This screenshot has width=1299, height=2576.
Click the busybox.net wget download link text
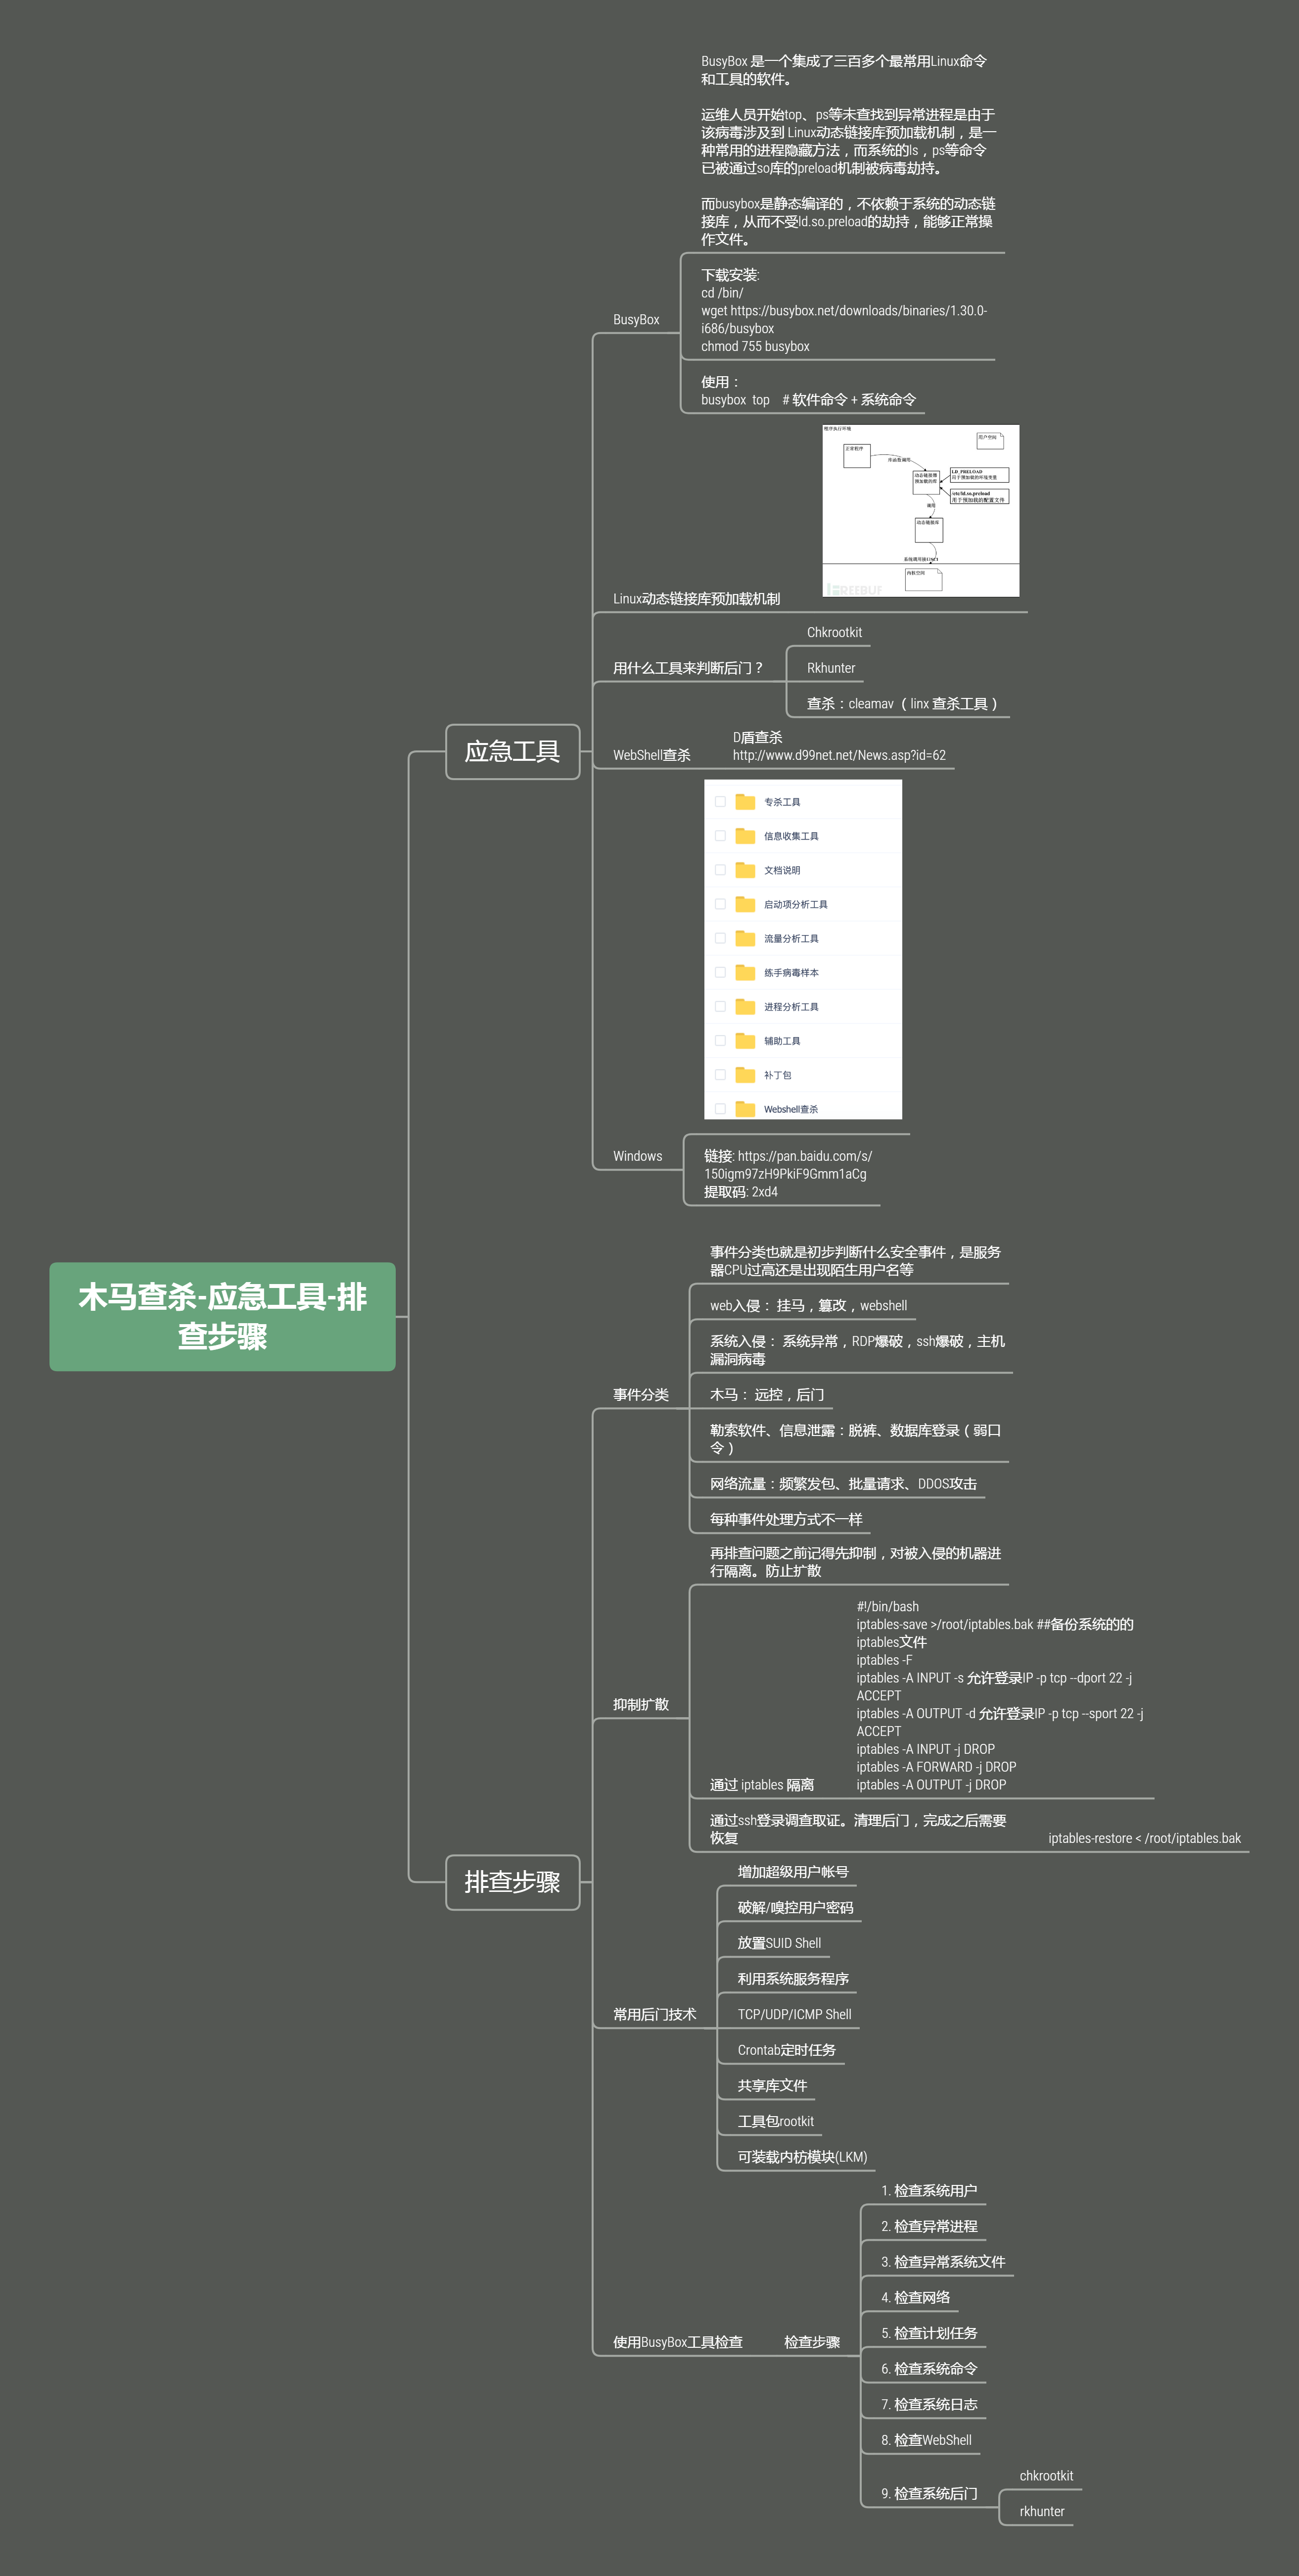pos(843,320)
